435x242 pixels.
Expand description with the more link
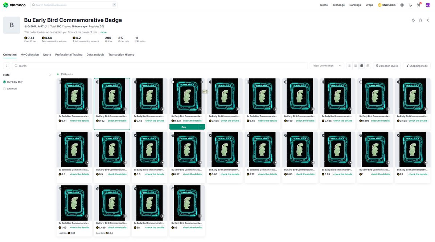pos(103,32)
